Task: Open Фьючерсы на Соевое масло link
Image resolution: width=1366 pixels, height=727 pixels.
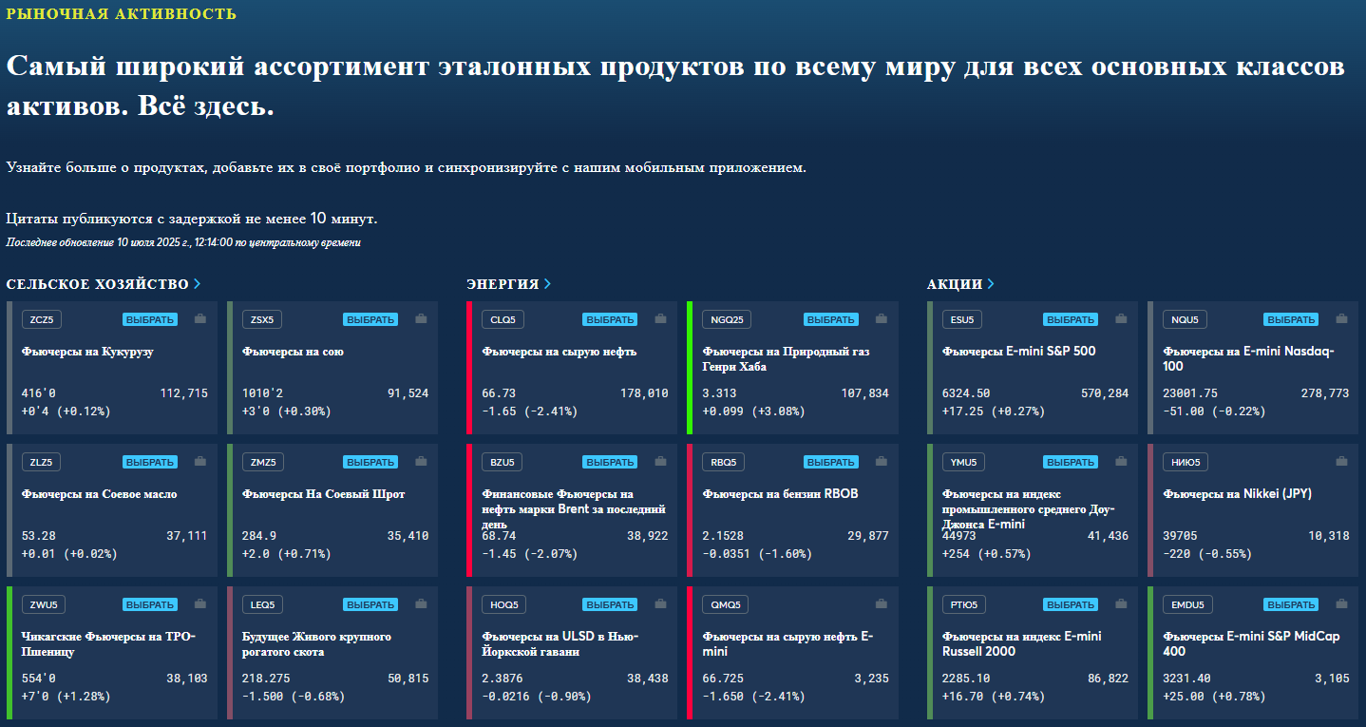Action: 99,494
